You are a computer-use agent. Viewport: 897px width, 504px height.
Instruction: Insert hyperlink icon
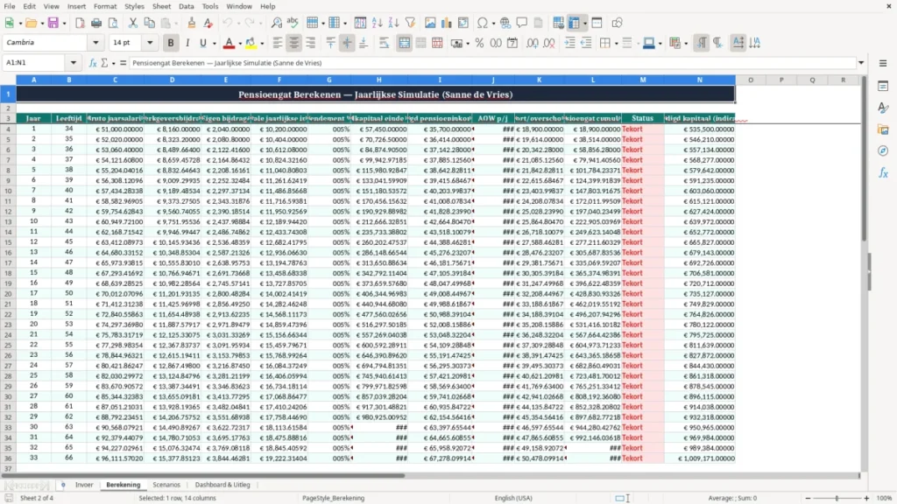(x=505, y=23)
